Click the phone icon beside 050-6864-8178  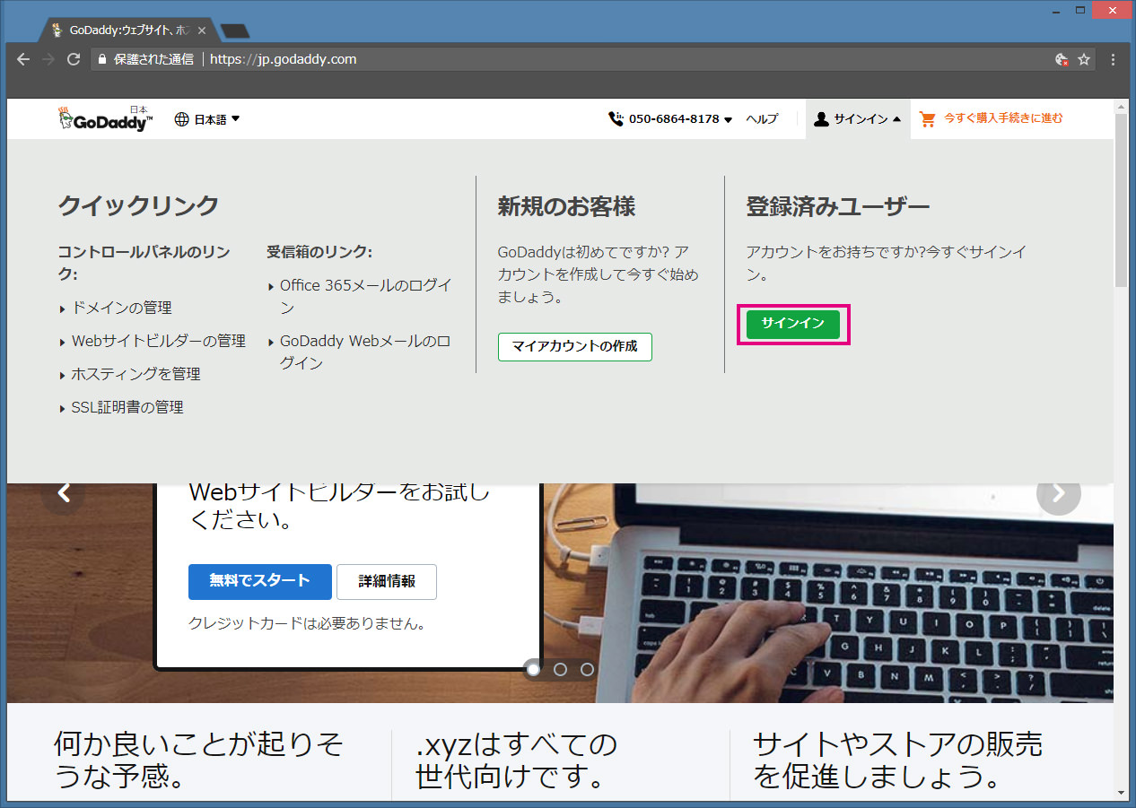point(616,119)
